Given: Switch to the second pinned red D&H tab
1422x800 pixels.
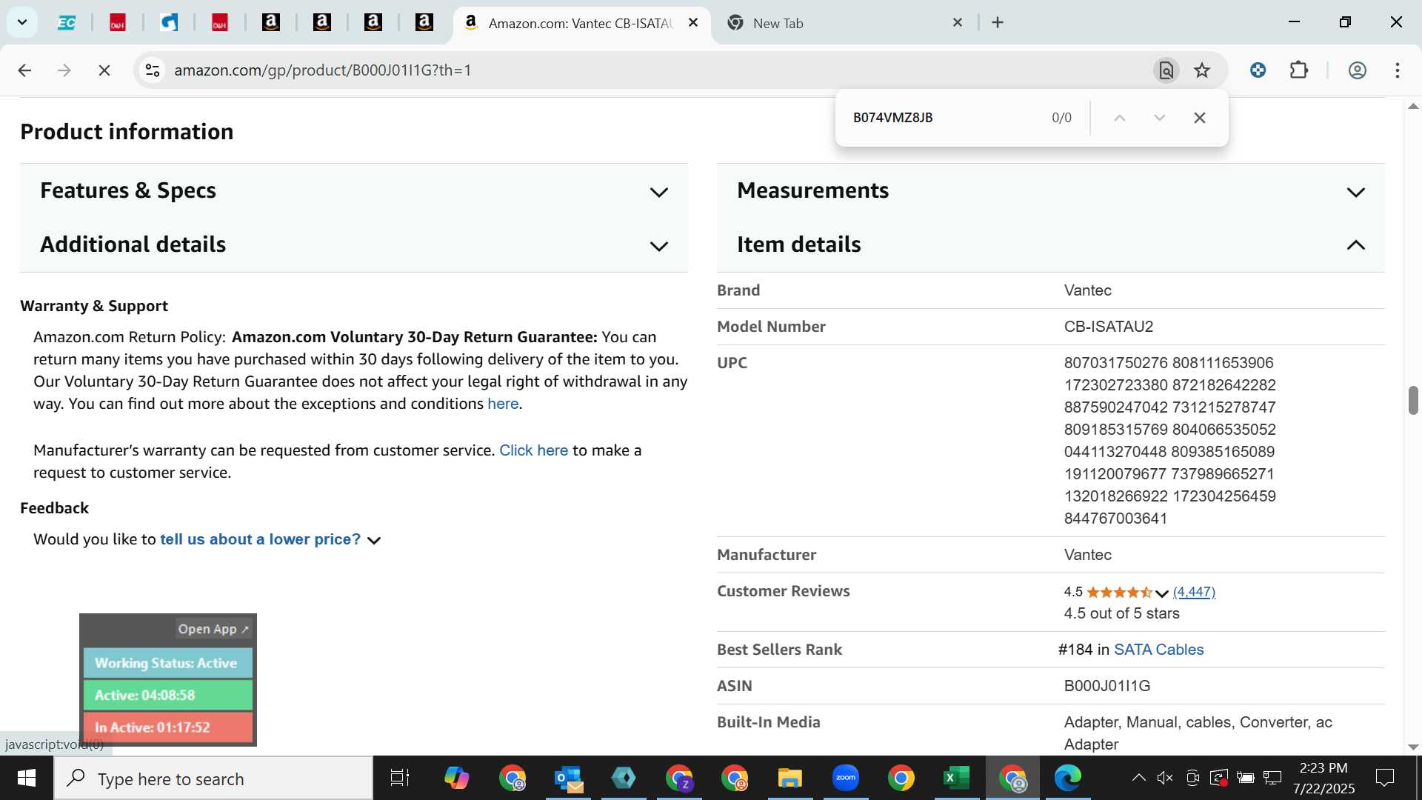Looking at the screenshot, I should pos(118,23).
